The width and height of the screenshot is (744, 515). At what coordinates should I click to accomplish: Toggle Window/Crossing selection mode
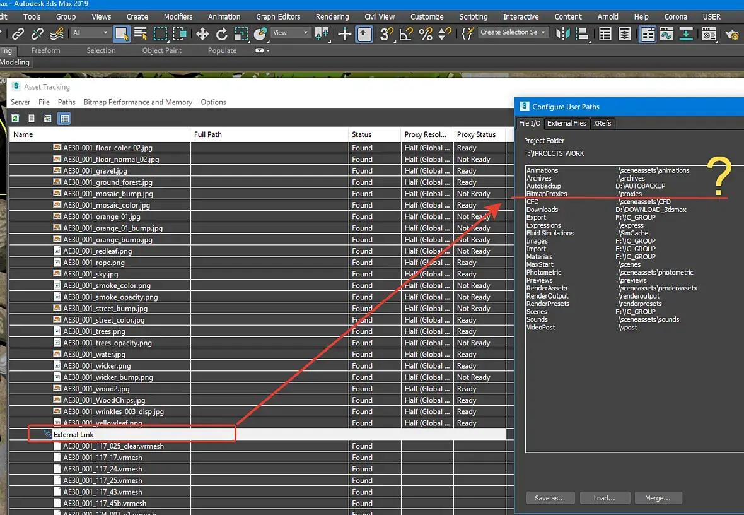pyautogui.click(x=179, y=33)
